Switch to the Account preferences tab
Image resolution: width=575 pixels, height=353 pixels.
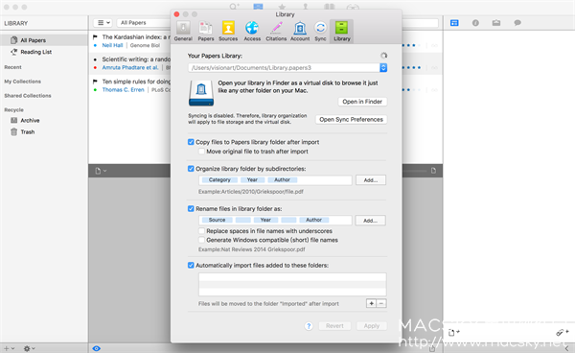[x=300, y=32]
